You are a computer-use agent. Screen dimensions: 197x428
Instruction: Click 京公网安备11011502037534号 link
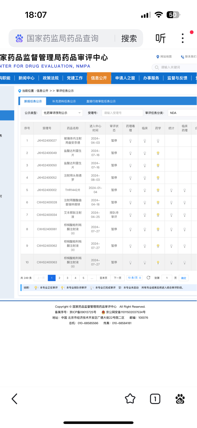[126, 312]
